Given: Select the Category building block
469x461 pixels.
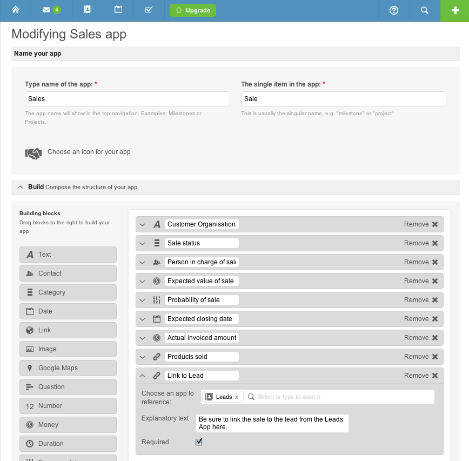Looking at the screenshot, I should (x=68, y=292).
